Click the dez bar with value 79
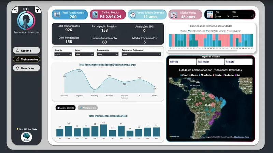The width and height of the screenshot is (273, 153). coord(156,132)
